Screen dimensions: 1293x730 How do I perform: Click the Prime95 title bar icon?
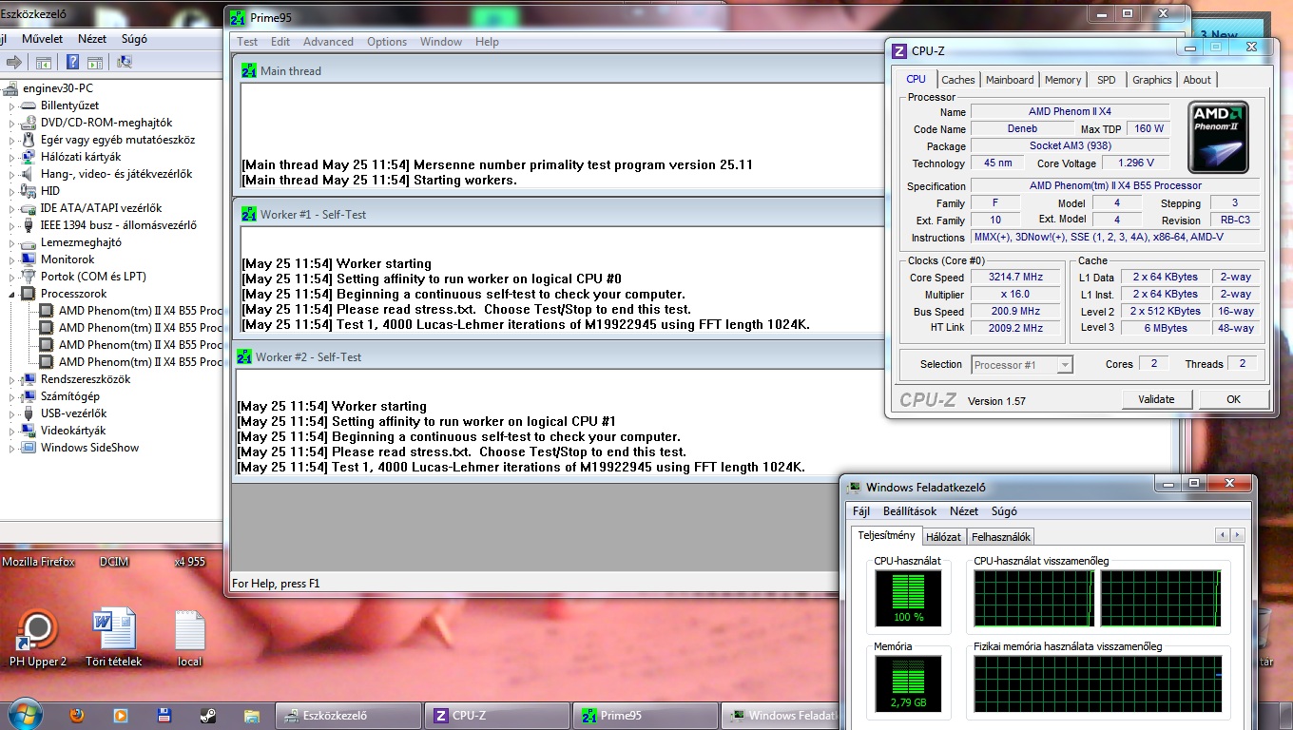[x=238, y=17]
